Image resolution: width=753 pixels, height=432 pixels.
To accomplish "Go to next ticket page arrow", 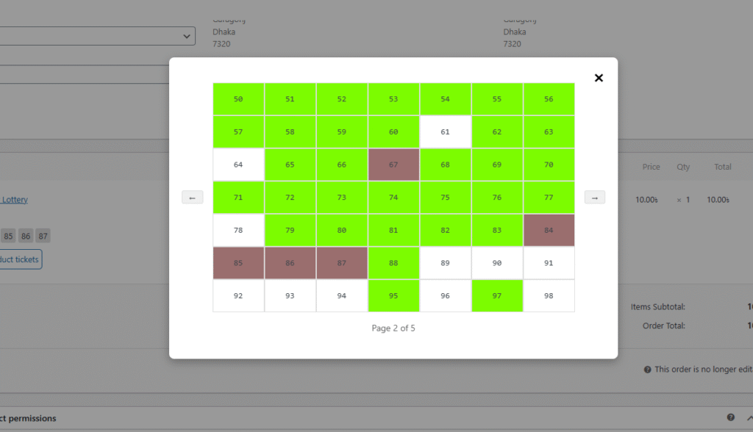I will pos(594,198).
